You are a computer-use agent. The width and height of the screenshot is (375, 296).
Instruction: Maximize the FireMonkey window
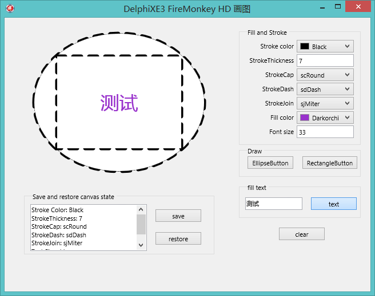(x=338, y=7)
